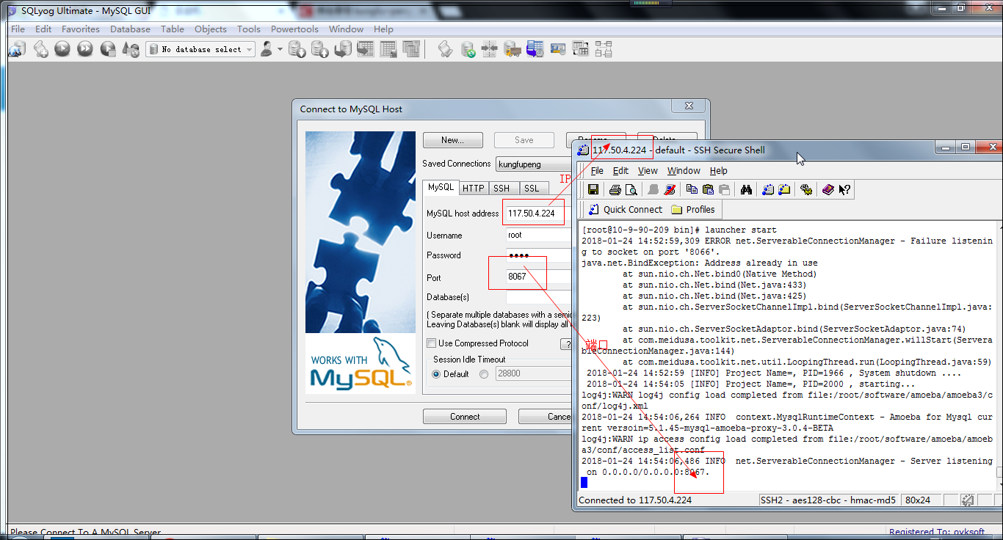Open the Edit menu in SSH Secure Shell
The height and width of the screenshot is (540, 1003).
tap(620, 171)
